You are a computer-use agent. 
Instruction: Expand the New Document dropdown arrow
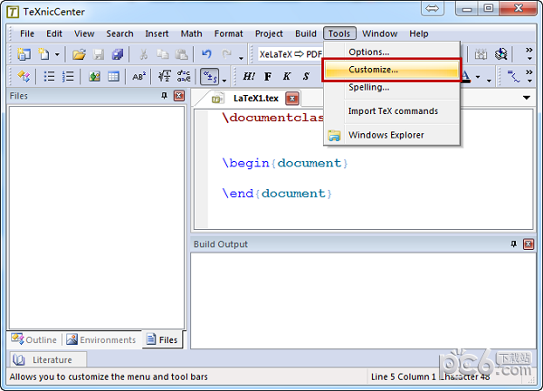click(57, 54)
